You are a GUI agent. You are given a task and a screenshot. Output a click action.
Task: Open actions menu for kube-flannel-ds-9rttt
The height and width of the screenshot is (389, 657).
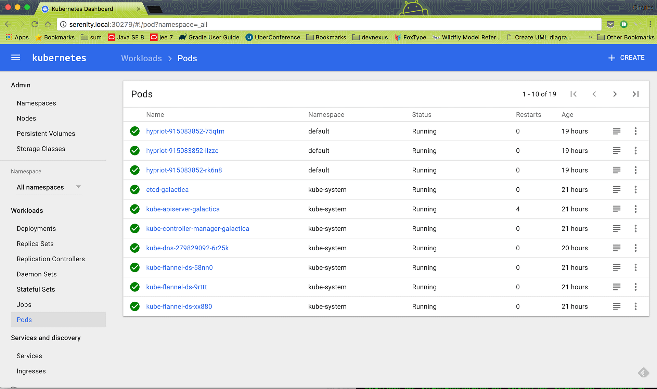click(x=635, y=287)
